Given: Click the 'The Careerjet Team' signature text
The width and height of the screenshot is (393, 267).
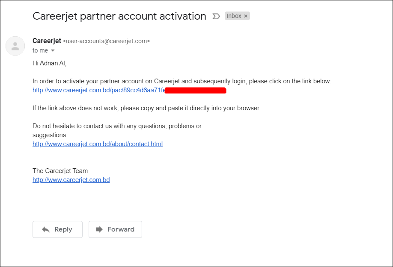Looking at the screenshot, I should (x=60, y=171).
